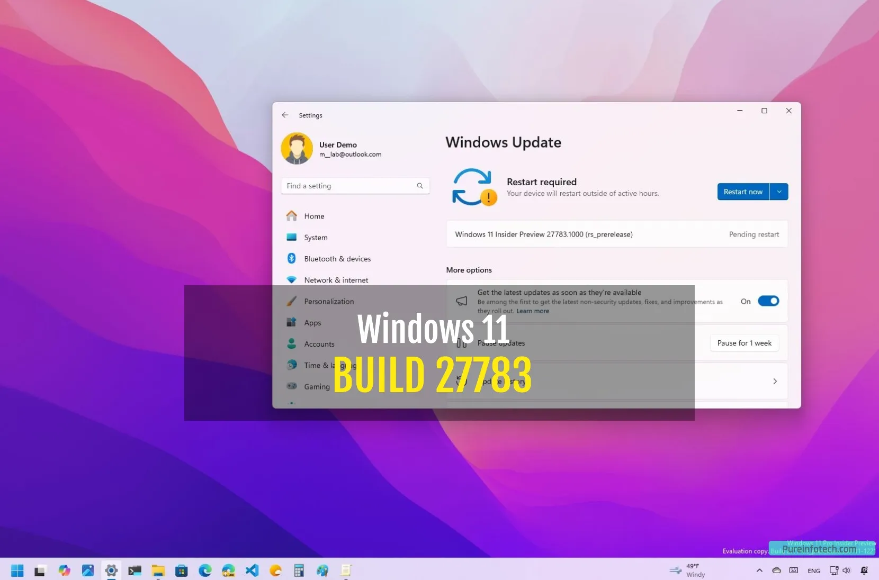
Task: Focus the Find a setting search box
Action: [355, 186]
